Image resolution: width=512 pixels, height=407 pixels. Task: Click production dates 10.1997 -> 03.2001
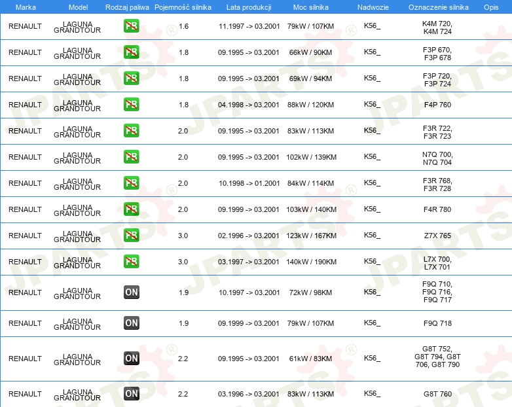[x=249, y=292]
